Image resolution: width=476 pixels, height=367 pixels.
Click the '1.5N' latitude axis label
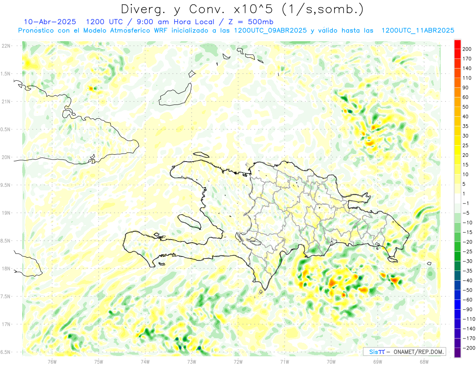point(6,74)
